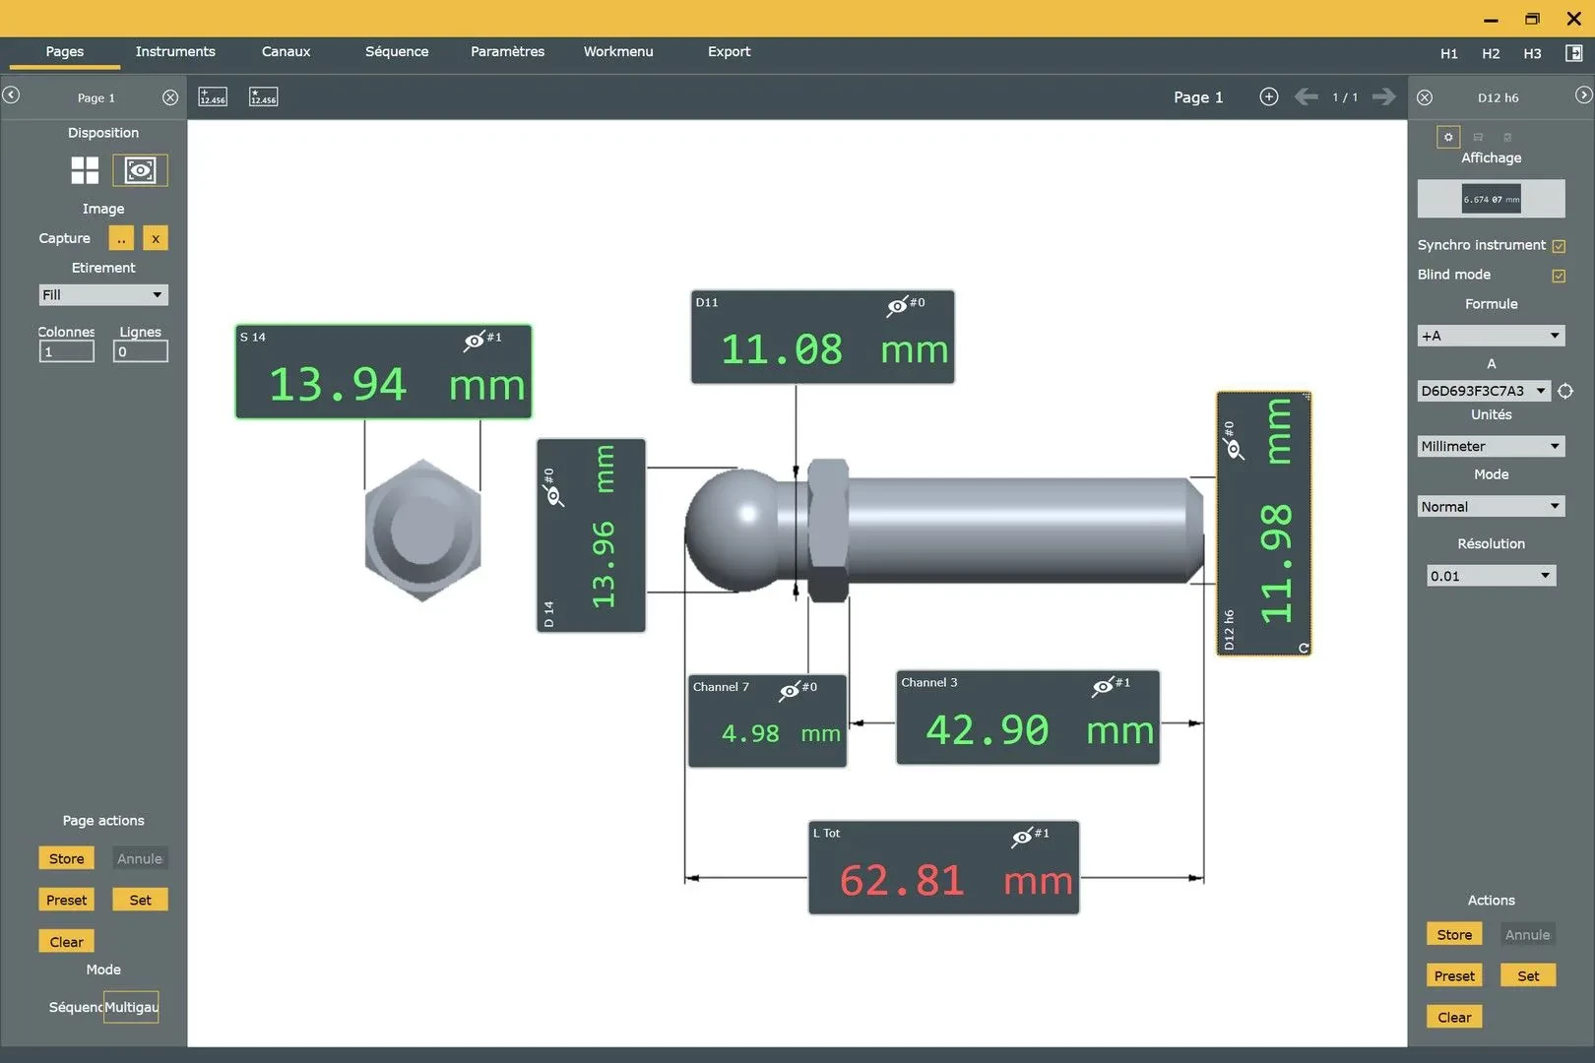Toggle the Synchro instrument checkbox
1595x1063 pixels.
point(1559,246)
